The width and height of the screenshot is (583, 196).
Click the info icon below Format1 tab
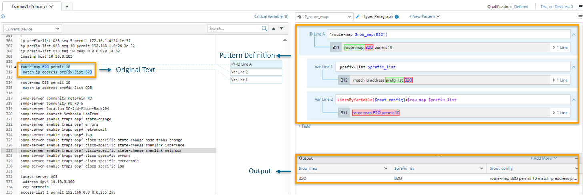[3, 17]
